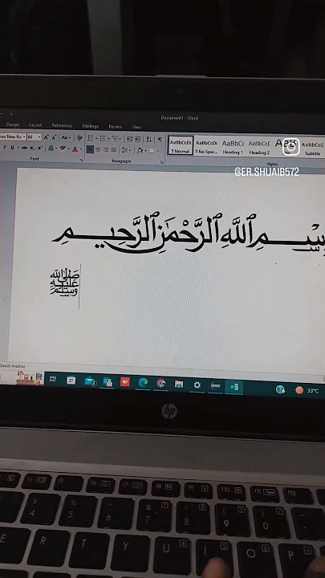325x578 pixels.
Task: Open the Review tab
Action: click(116, 127)
